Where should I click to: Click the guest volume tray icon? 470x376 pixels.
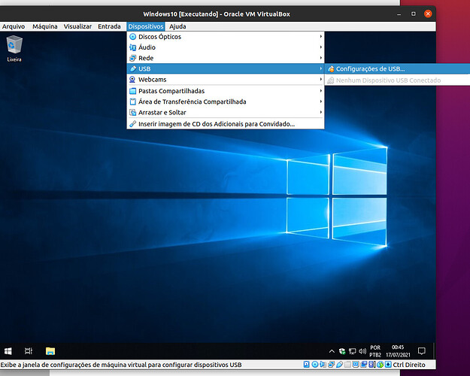click(x=362, y=351)
